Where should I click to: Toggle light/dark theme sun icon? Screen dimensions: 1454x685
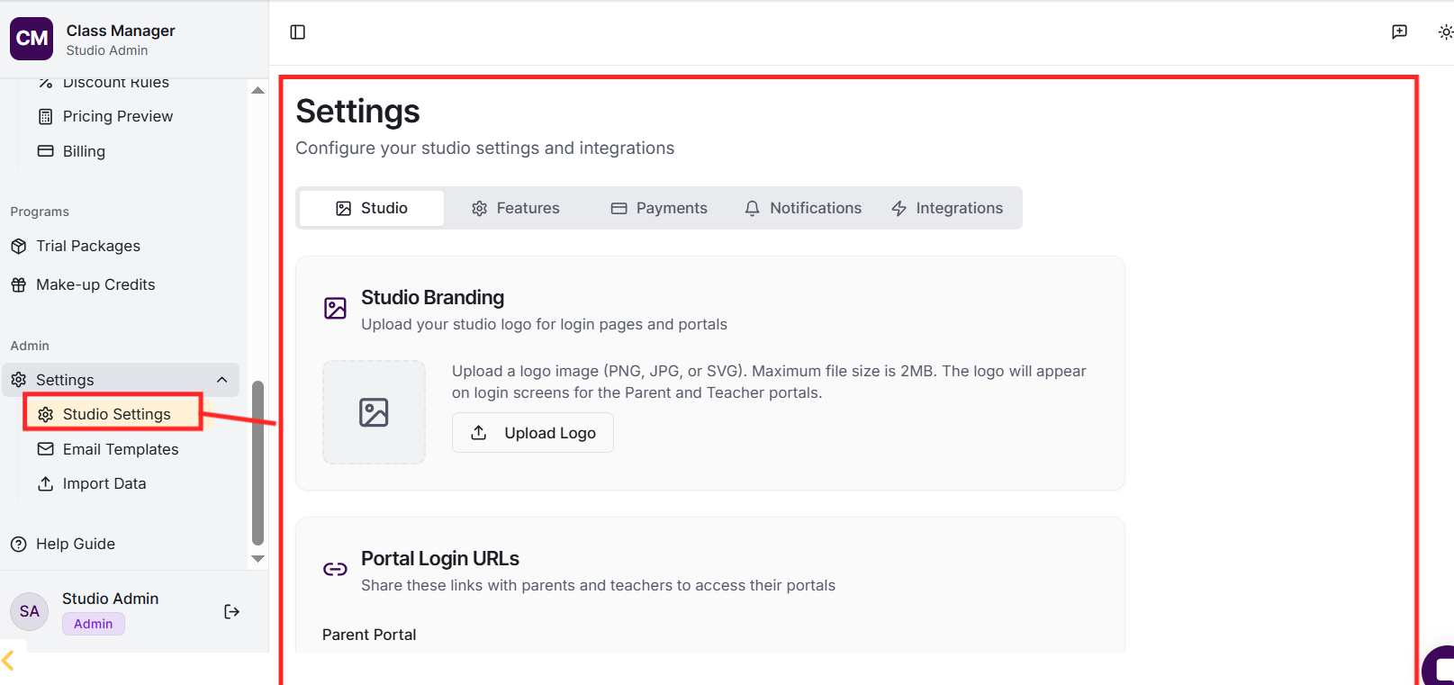(x=1445, y=32)
